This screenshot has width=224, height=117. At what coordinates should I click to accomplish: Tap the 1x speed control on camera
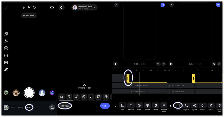[29, 7]
